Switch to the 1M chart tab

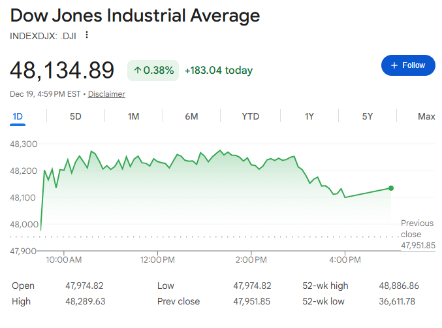[133, 116]
